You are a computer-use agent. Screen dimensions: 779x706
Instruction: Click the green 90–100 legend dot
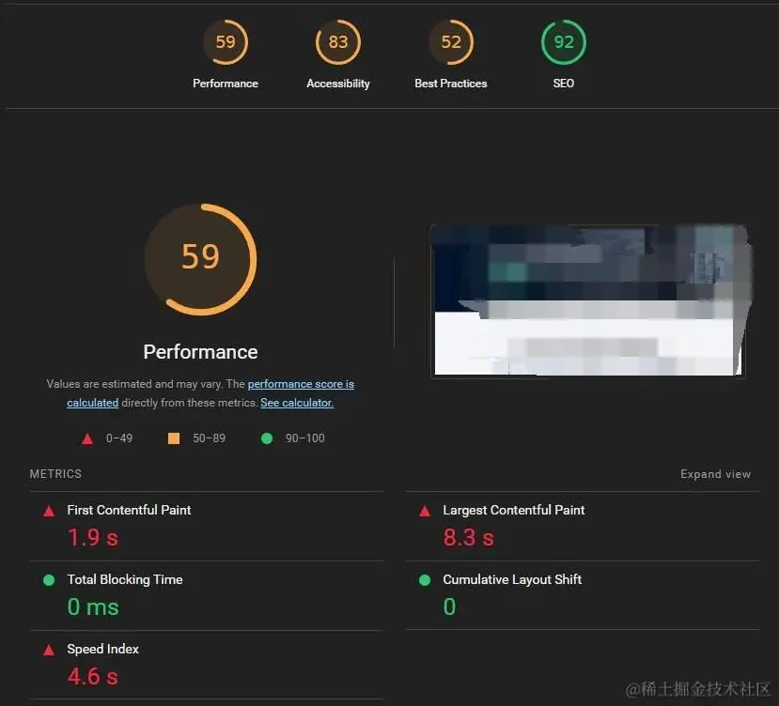pyautogui.click(x=267, y=438)
